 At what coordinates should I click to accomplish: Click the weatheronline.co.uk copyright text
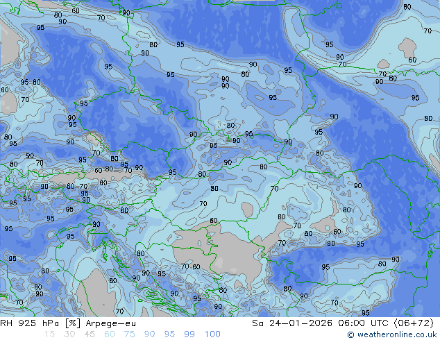[392, 334]
